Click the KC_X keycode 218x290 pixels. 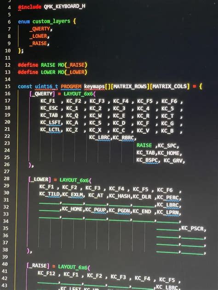click(95, 130)
